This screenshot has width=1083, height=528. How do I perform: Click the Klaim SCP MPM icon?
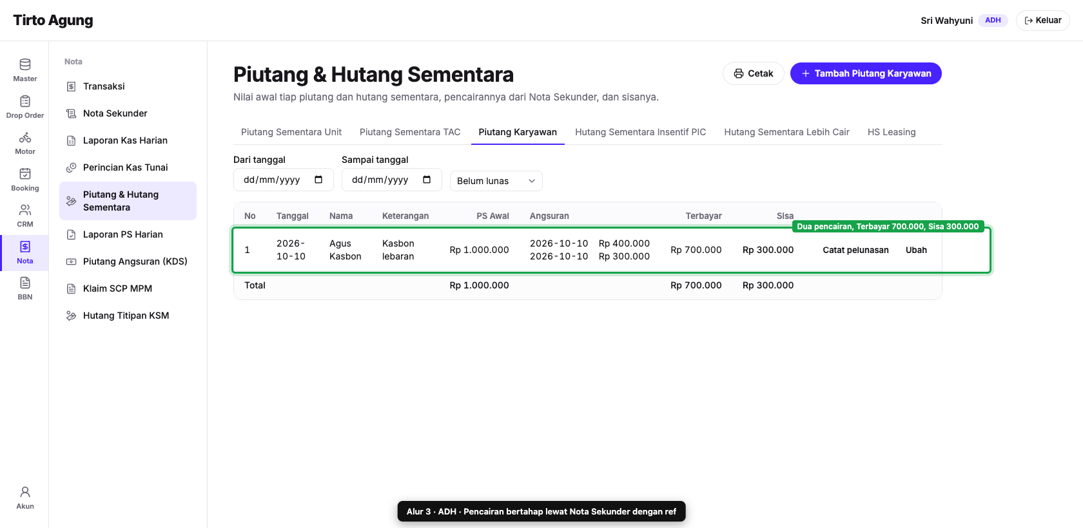click(x=72, y=288)
